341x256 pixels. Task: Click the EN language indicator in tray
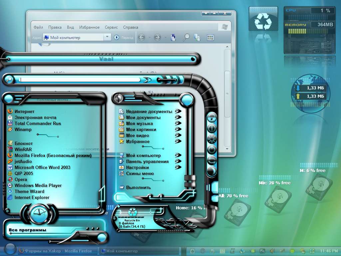222,251
